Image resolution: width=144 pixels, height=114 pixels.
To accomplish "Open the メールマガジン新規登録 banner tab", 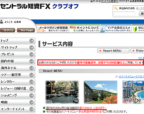I will [52, 29].
